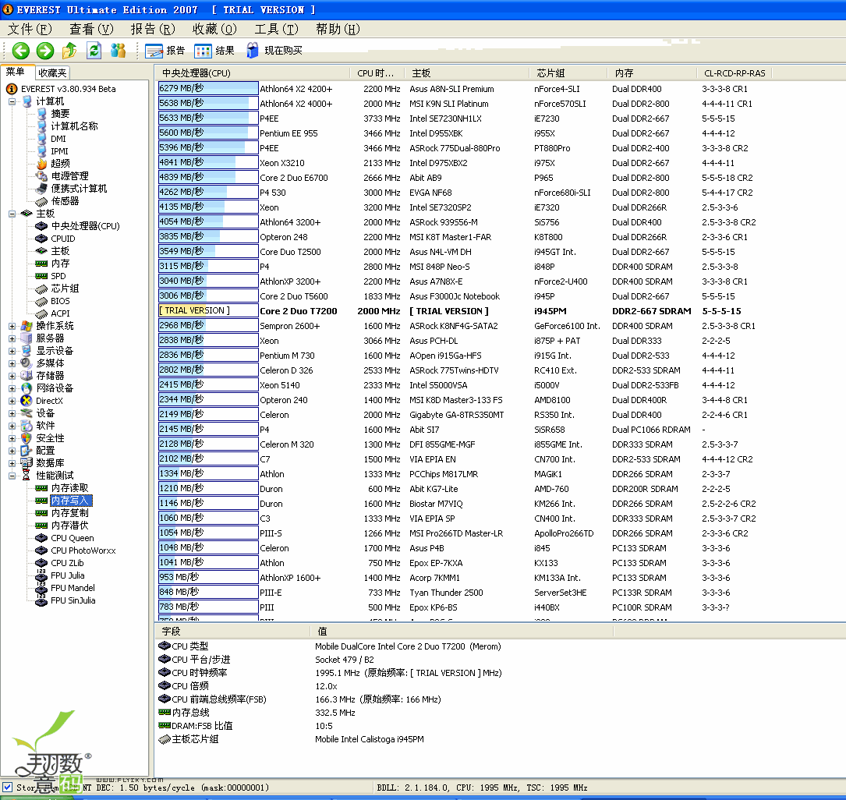Select the 摘要 tree item
The image size is (846, 800).
[x=60, y=113]
